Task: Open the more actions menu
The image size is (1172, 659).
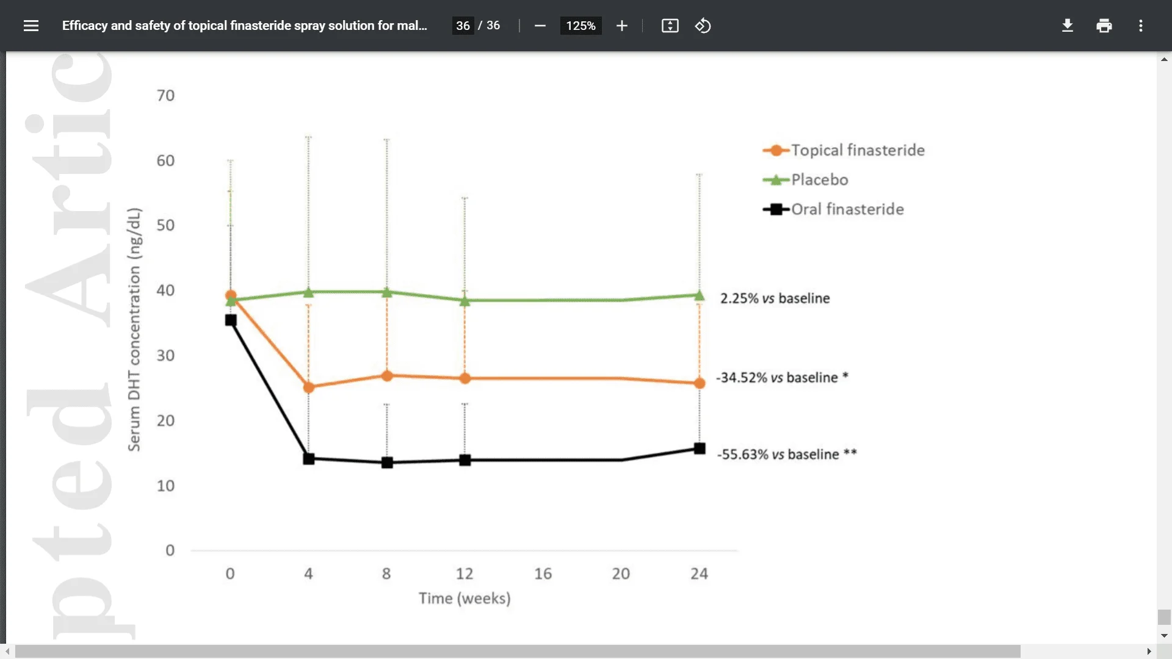Action: tap(1140, 26)
